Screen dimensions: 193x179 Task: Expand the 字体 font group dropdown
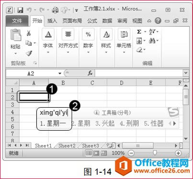(48, 52)
